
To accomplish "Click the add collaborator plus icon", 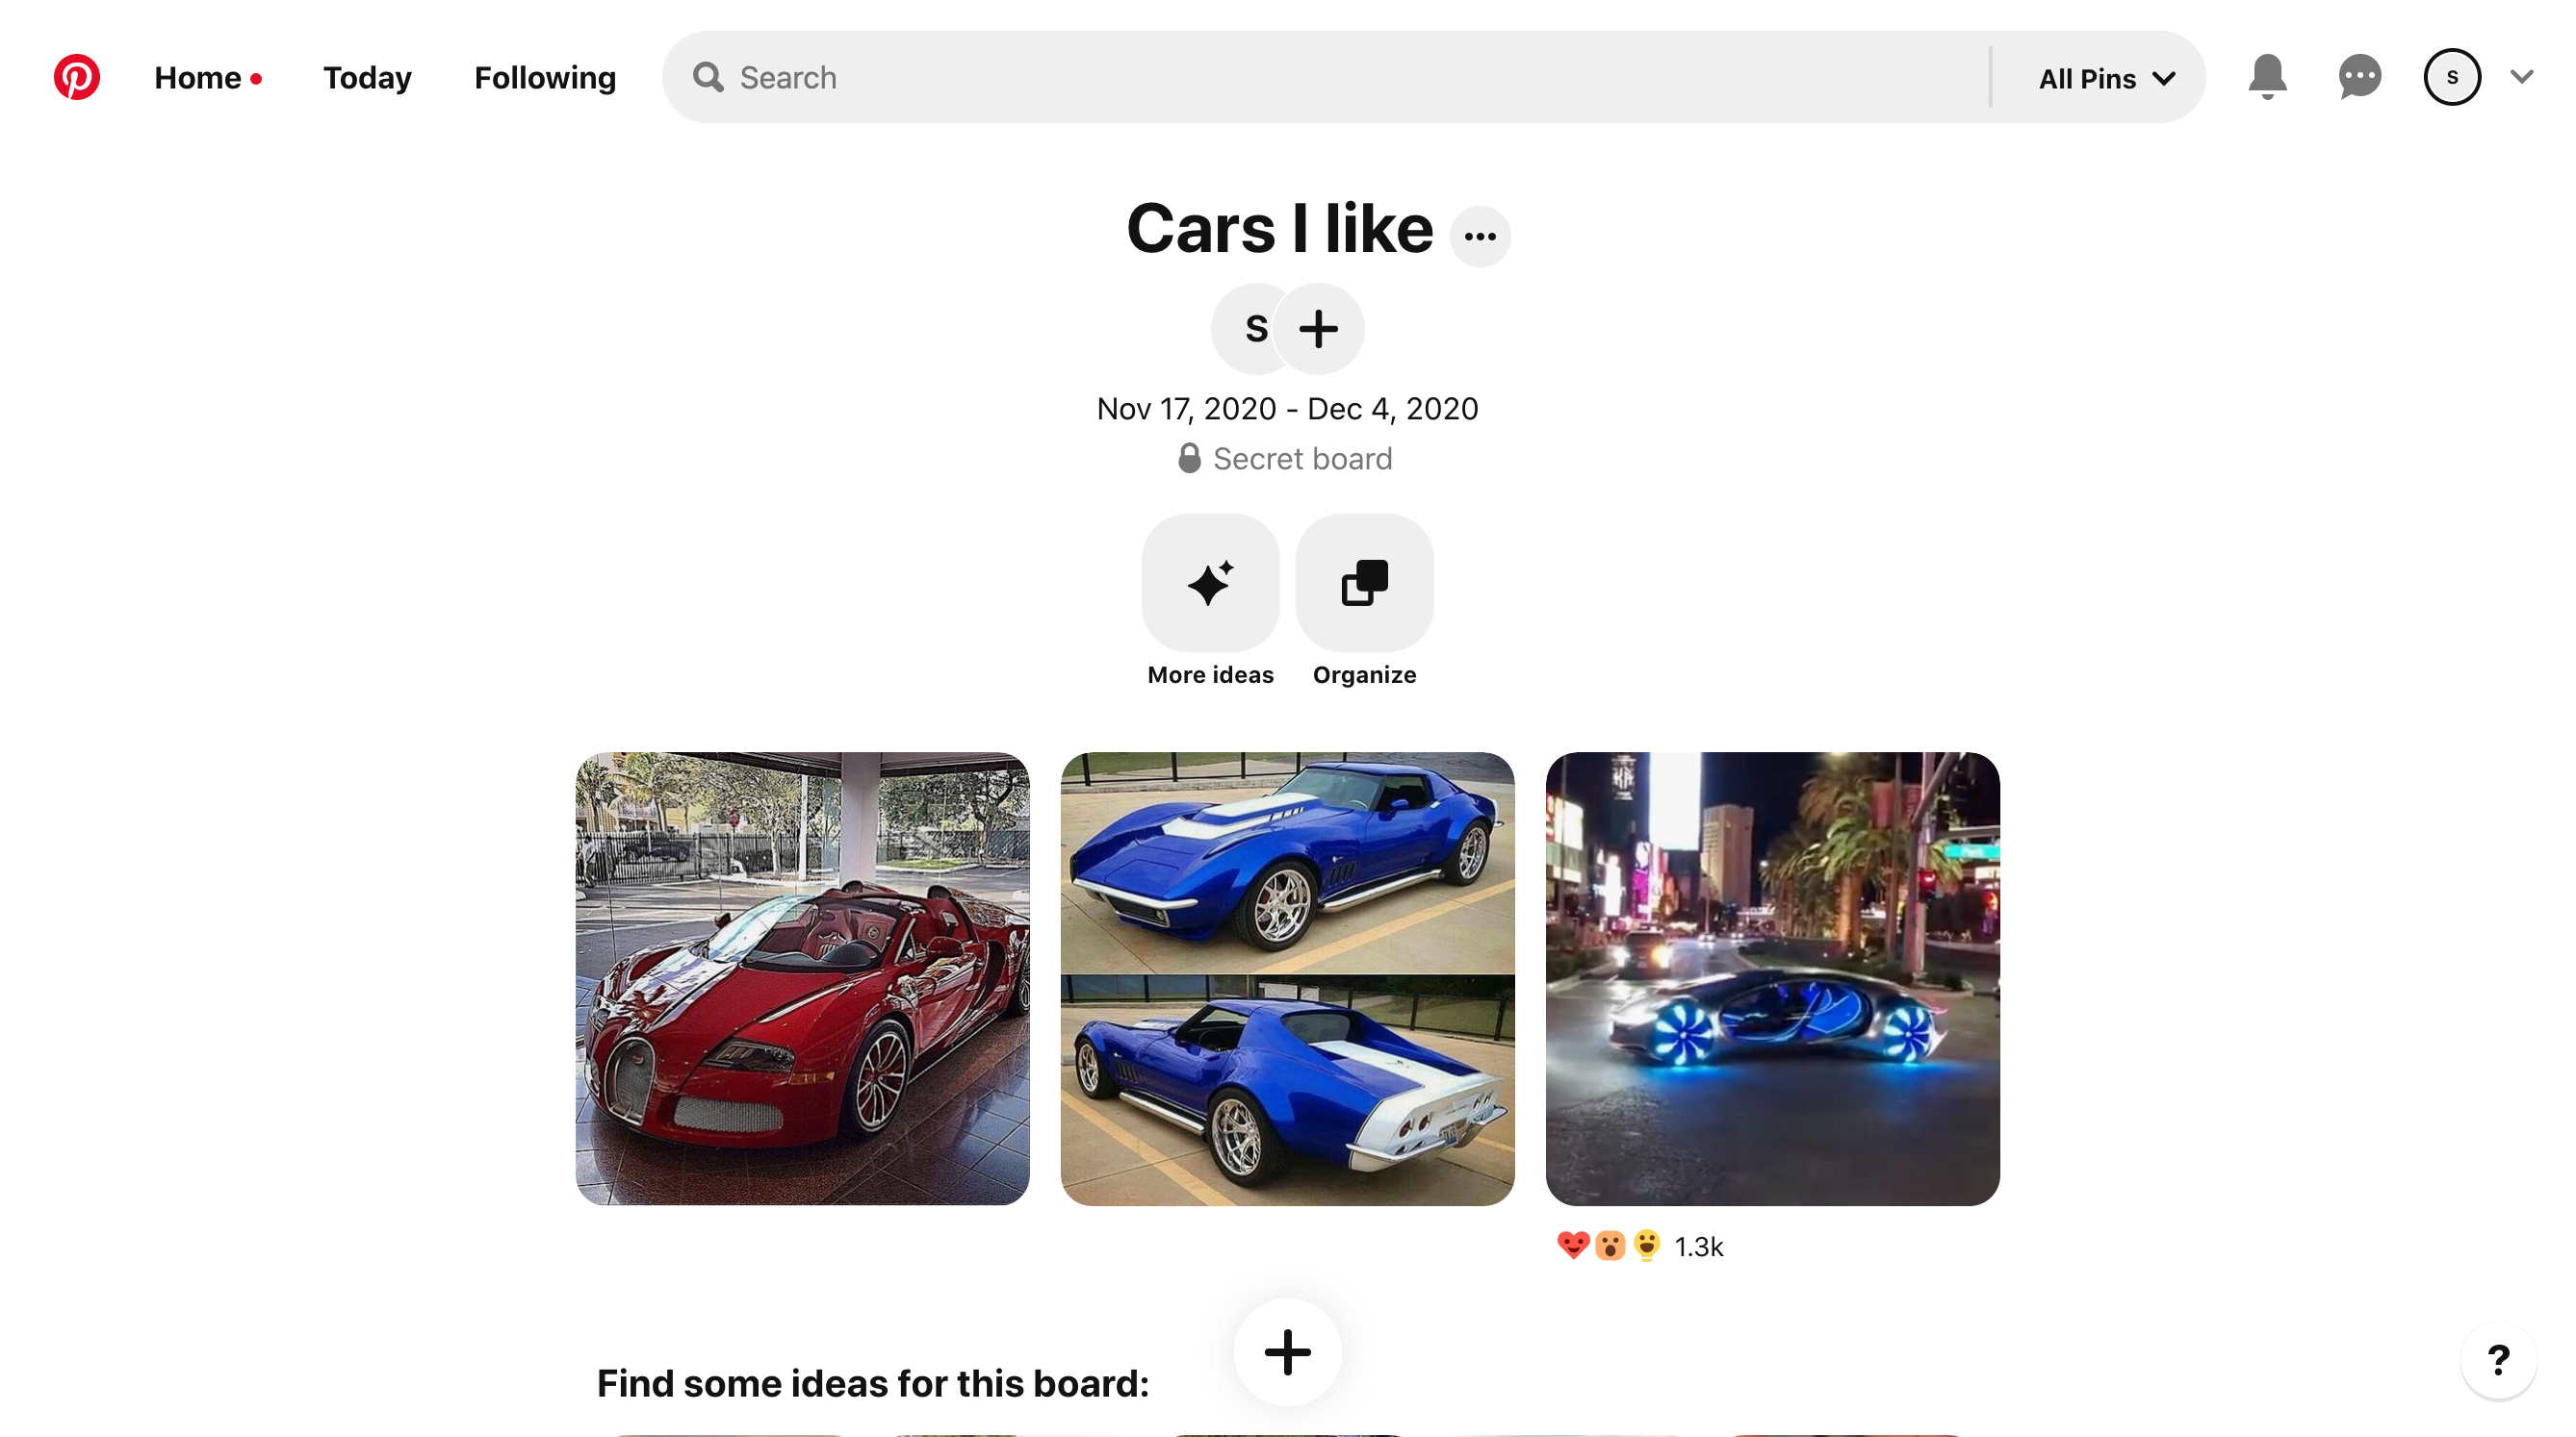I will pos(1318,325).
